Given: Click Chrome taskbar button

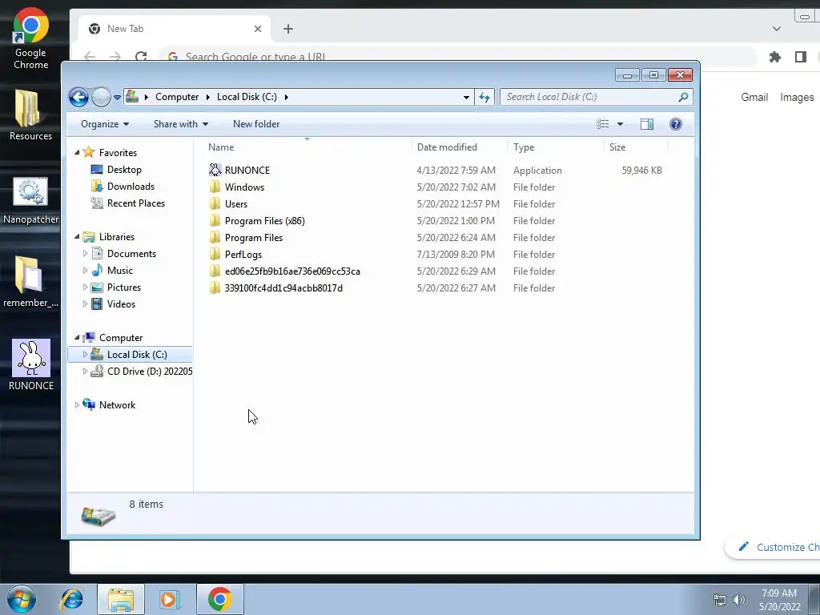Looking at the screenshot, I should [x=220, y=599].
